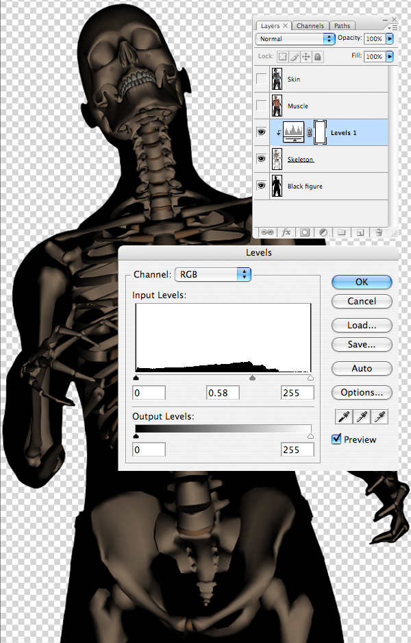
Task: Click the output black level slider
Action: click(x=136, y=436)
